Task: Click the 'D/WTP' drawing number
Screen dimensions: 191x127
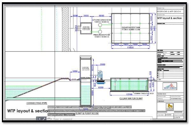Action: coord(177,117)
